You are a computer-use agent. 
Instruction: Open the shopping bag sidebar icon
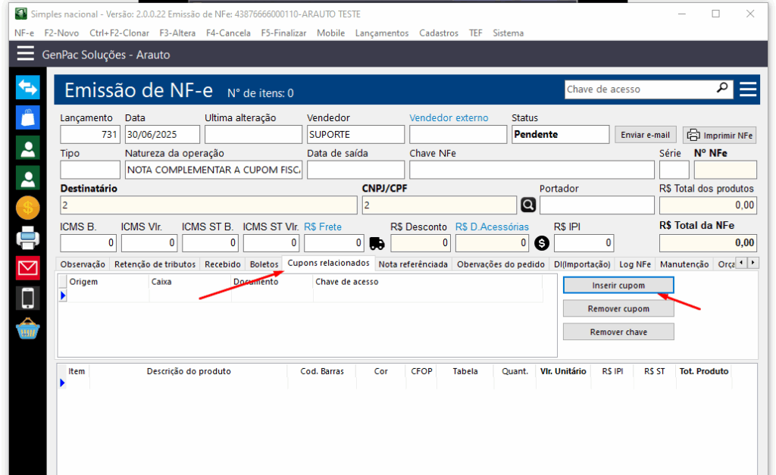(x=28, y=117)
